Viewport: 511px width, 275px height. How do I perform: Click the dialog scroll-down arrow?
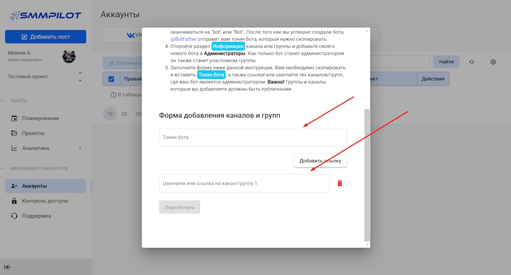pos(367,244)
